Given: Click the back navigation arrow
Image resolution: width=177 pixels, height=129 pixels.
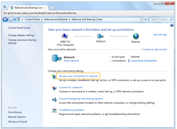Looking at the screenshot, I should [5, 19].
